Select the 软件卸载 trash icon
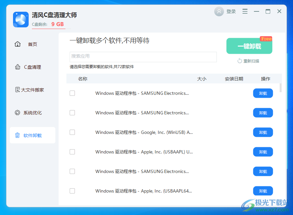The height and width of the screenshot is (215, 293). coord(17,135)
